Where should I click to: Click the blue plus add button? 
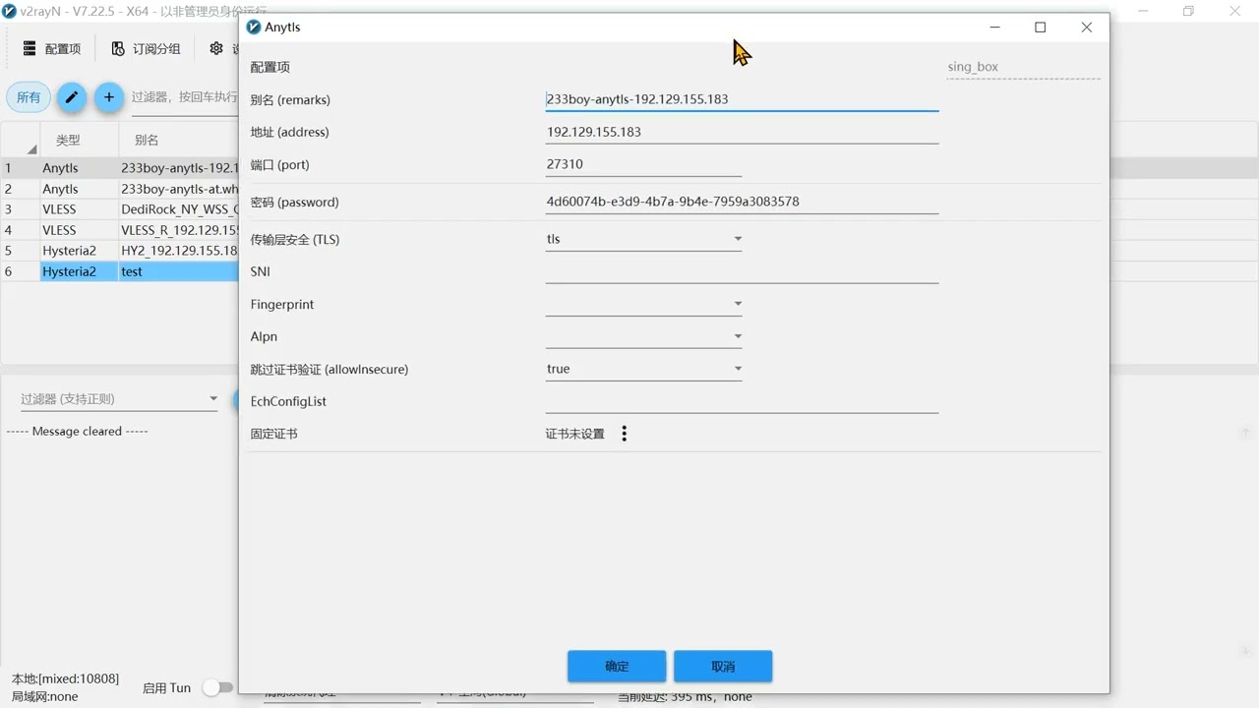[109, 97]
